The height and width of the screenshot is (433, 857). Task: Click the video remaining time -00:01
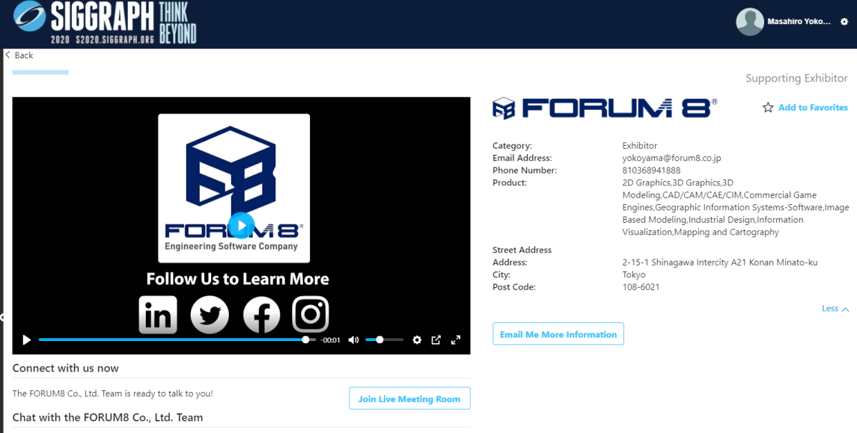tap(330, 340)
